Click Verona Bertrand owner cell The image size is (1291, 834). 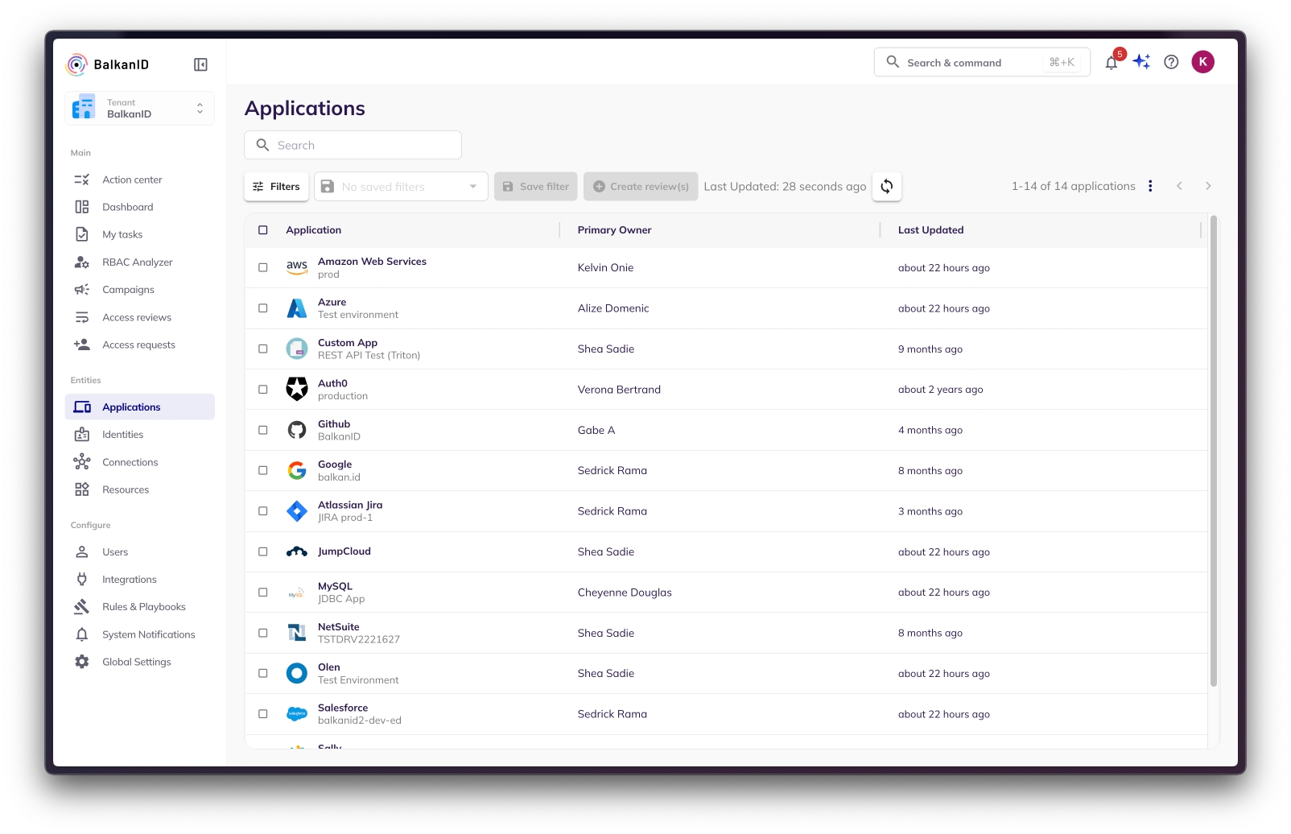point(619,390)
